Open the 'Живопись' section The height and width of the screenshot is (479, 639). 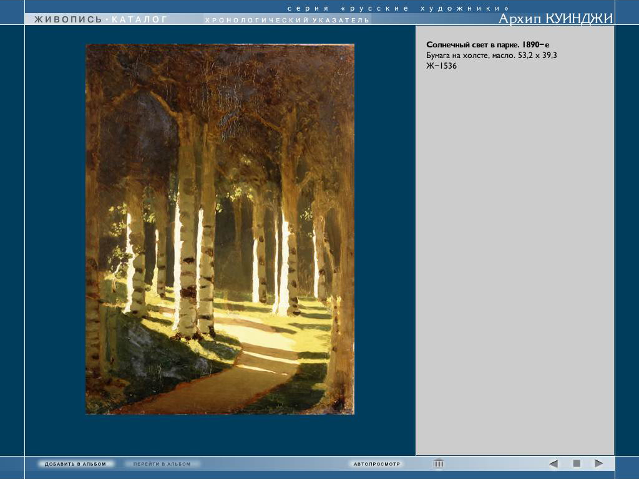tap(68, 19)
